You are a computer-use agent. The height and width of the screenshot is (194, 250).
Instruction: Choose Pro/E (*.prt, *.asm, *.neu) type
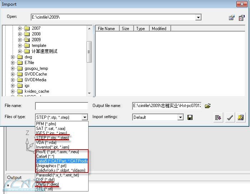coord(61,152)
